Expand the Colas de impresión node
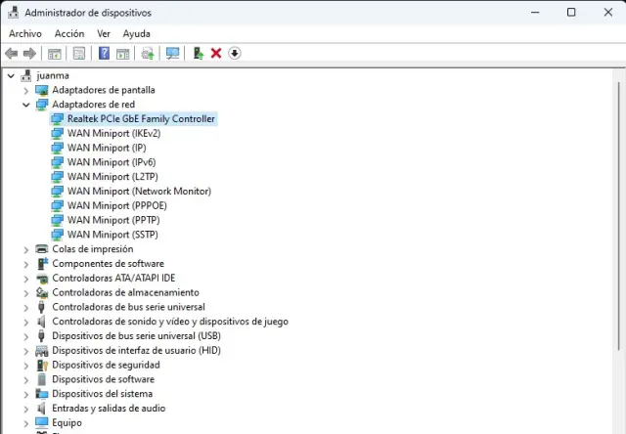The image size is (626, 434). [x=26, y=249]
